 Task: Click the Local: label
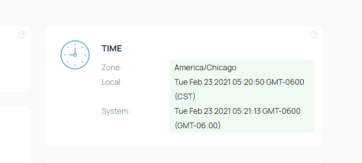tap(112, 82)
